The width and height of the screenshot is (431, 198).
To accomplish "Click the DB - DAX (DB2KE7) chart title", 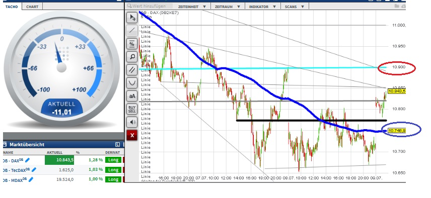I will 160,13.
